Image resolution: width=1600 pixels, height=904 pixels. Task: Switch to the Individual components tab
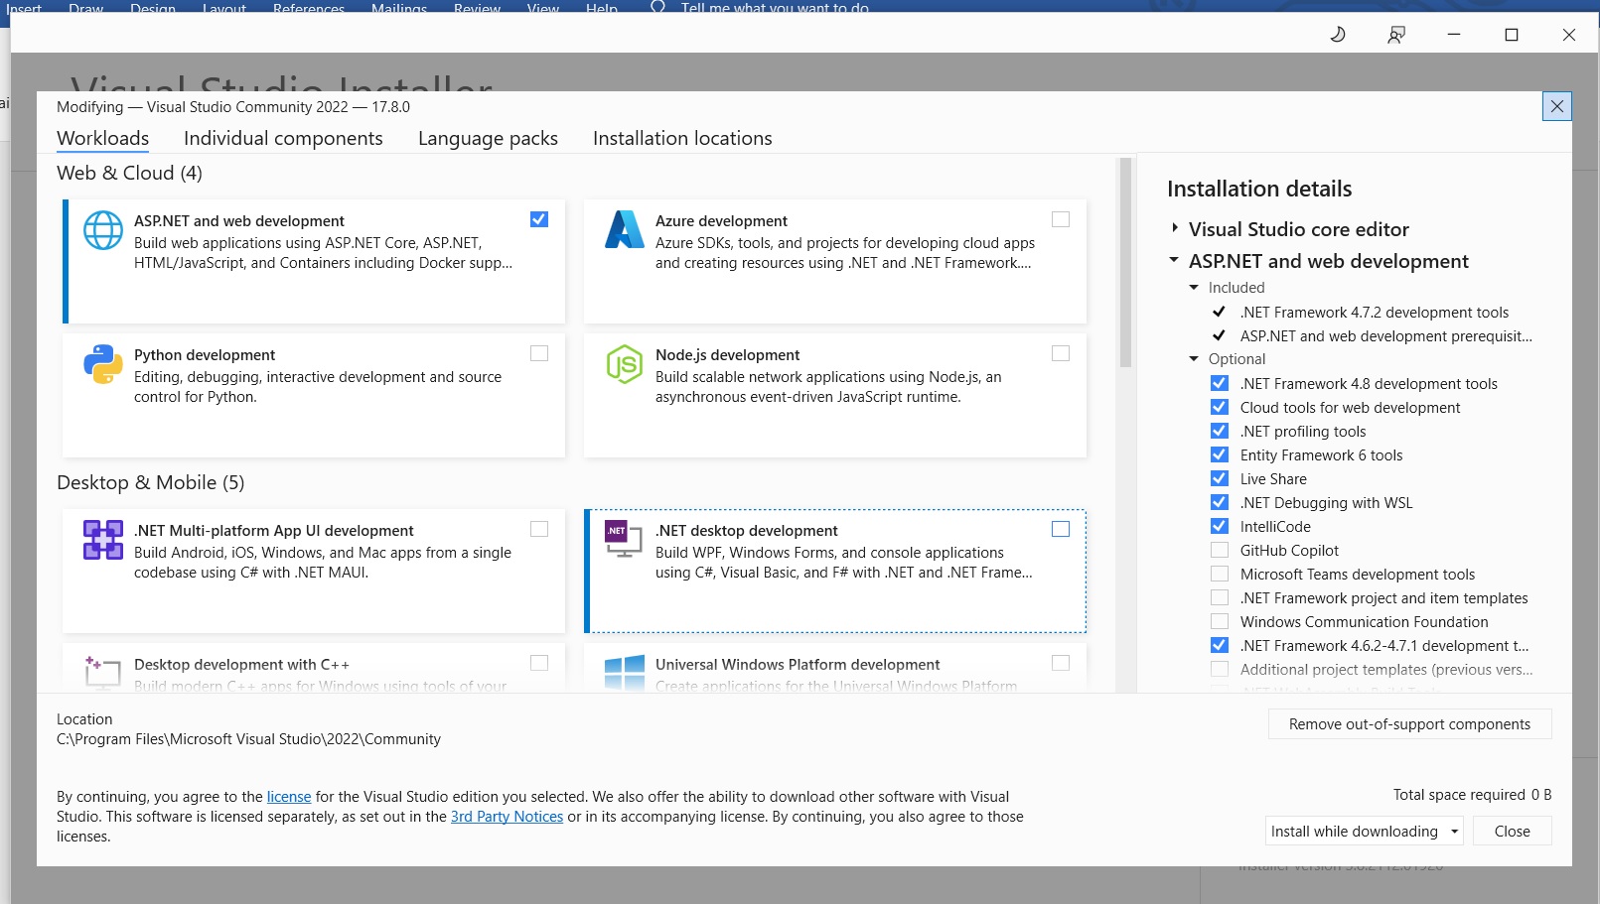point(283,139)
